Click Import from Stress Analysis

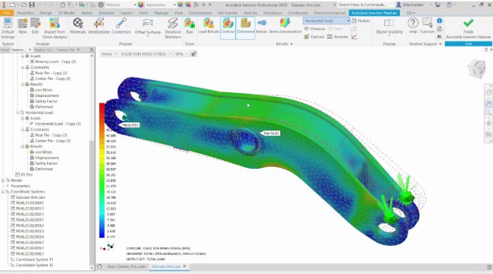(55, 28)
